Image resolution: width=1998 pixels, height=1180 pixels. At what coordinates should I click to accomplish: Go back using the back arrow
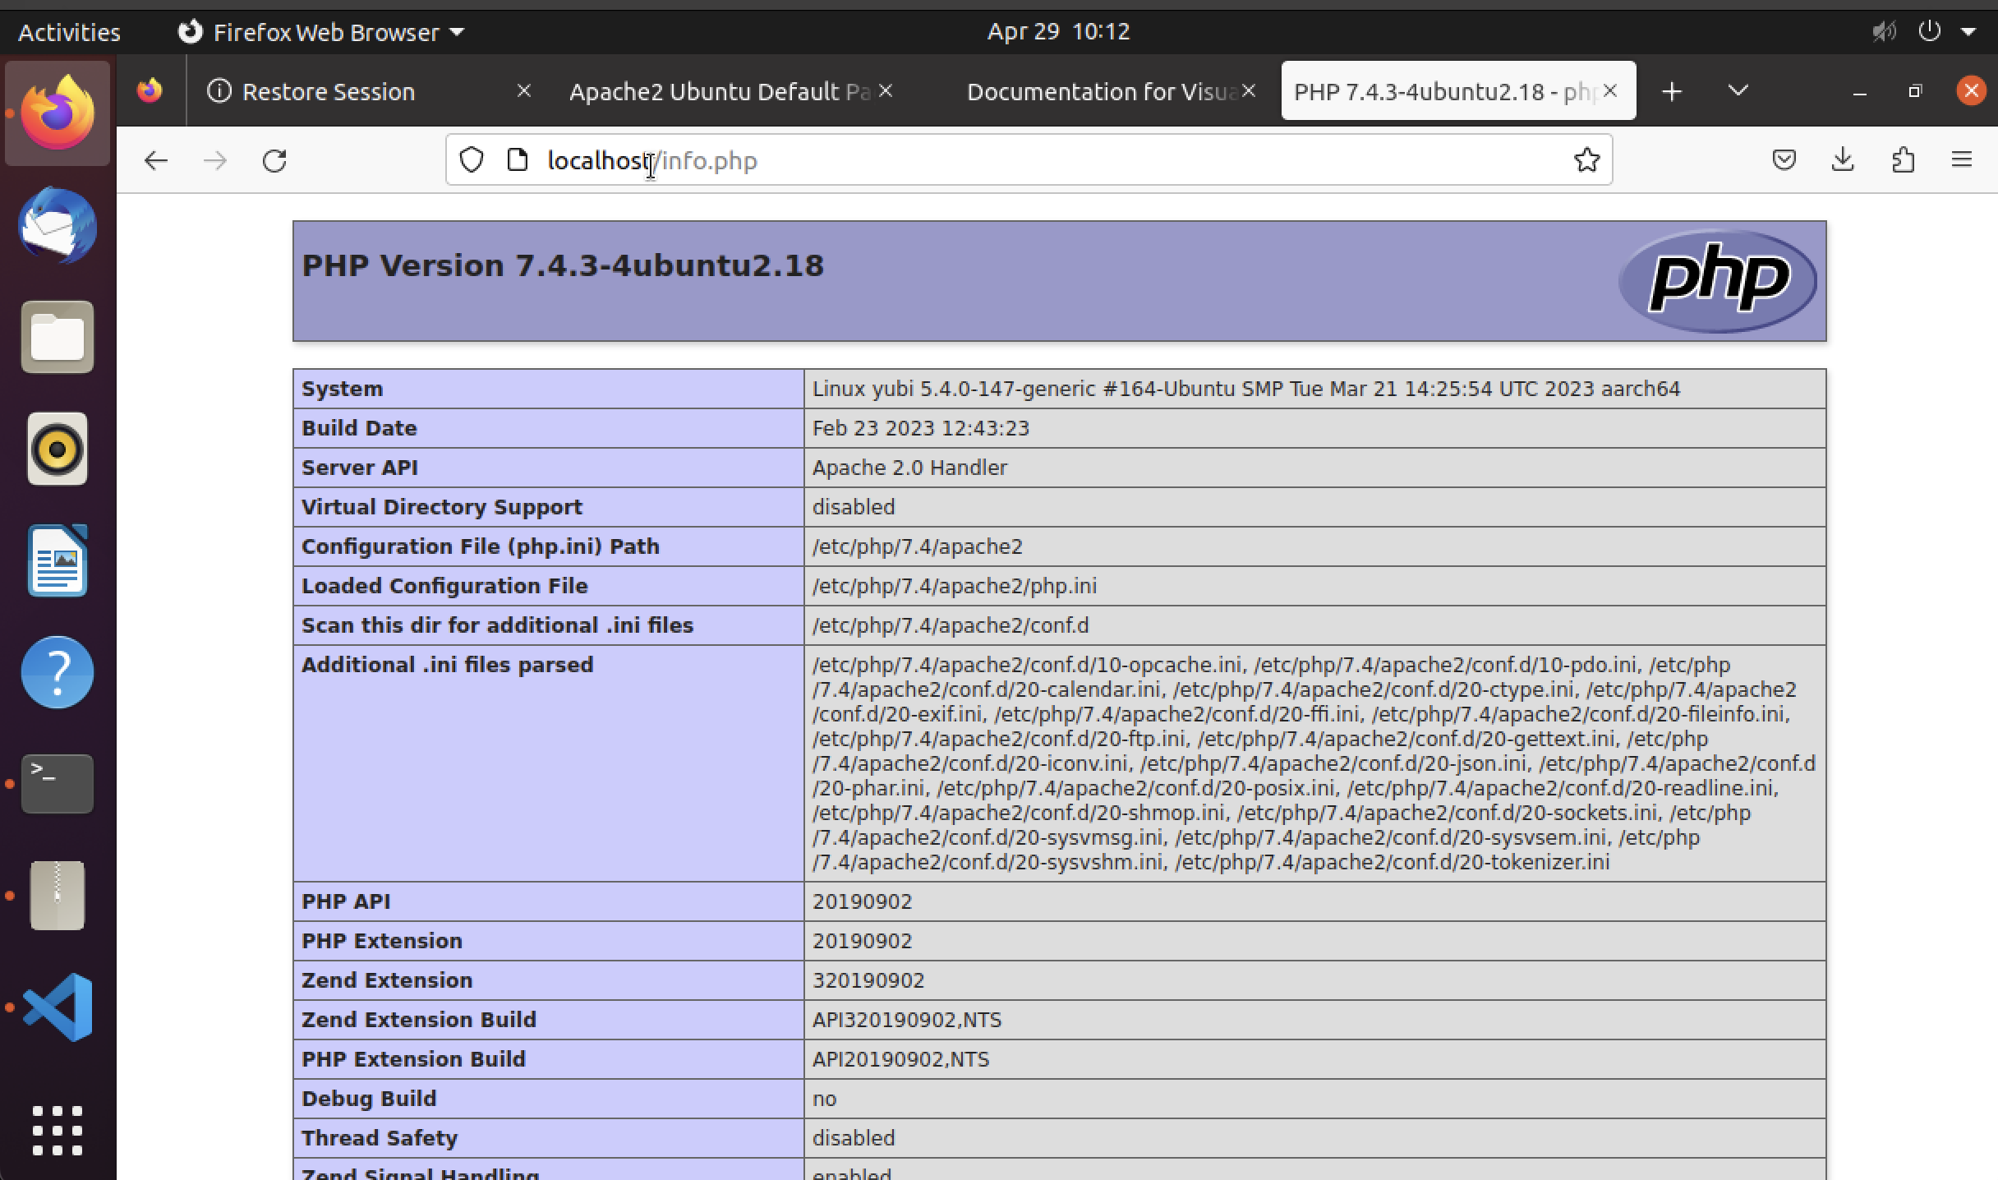[x=155, y=160]
